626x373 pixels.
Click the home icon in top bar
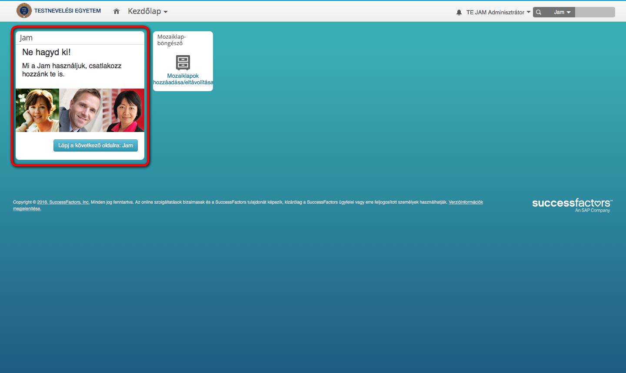click(116, 12)
